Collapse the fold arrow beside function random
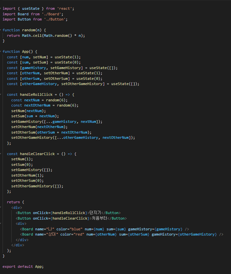 point(1,30)
